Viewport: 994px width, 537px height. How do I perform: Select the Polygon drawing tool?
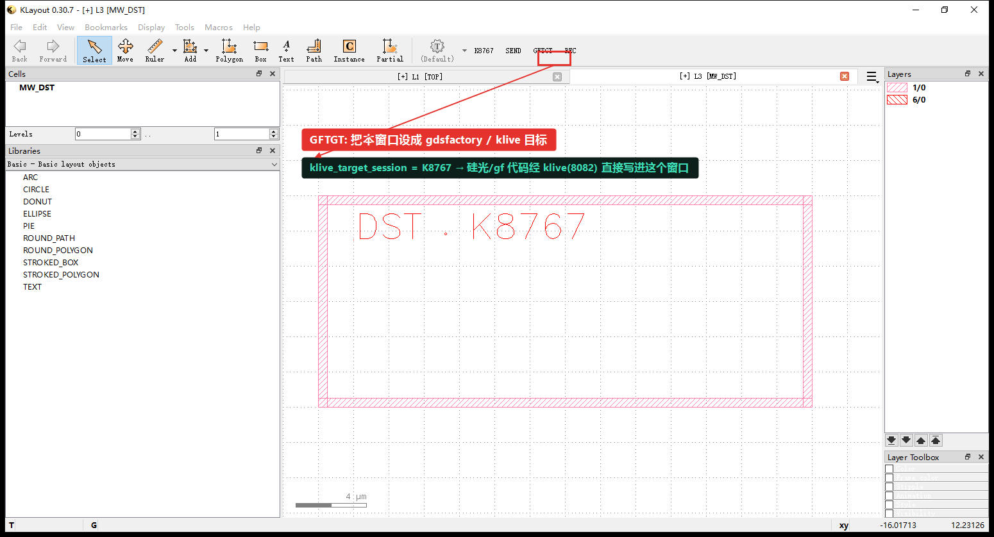[x=229, y=51]
